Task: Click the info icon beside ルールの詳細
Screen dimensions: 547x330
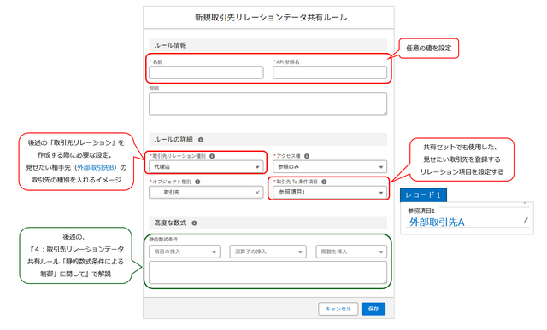Action: coord(201,140)
